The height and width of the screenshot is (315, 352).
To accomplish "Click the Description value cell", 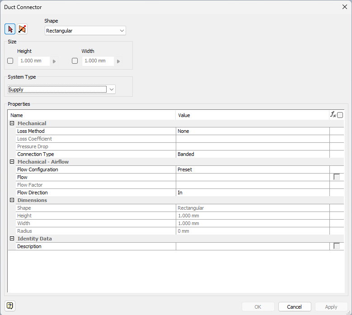I will pyautogui.click(x=253, y=246).
